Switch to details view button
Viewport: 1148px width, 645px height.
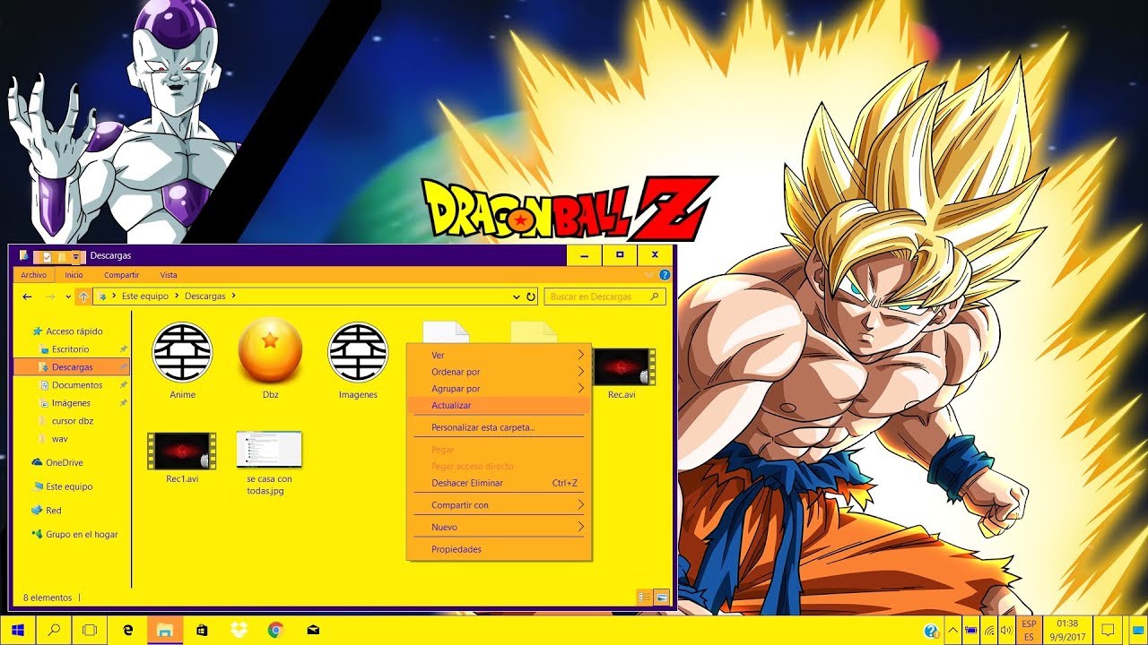(x=645, y=597)
